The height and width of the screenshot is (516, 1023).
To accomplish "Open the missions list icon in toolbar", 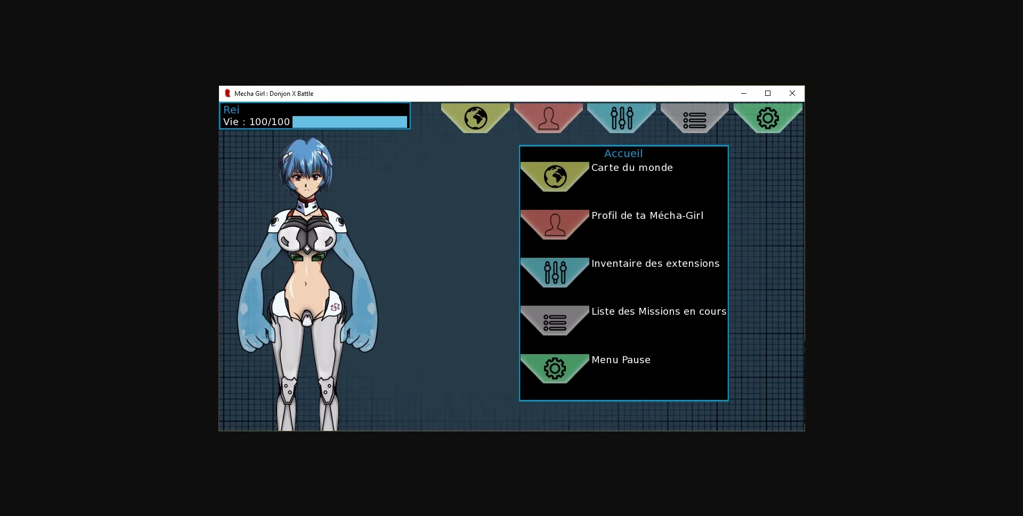I will pyautogui.click(x=695, y=118).
